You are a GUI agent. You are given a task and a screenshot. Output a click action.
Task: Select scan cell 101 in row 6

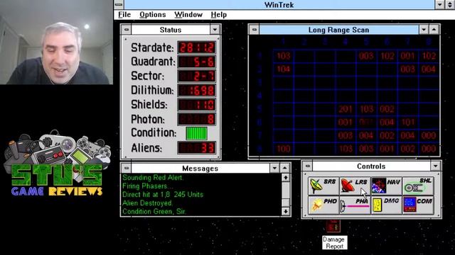[407, 123]
